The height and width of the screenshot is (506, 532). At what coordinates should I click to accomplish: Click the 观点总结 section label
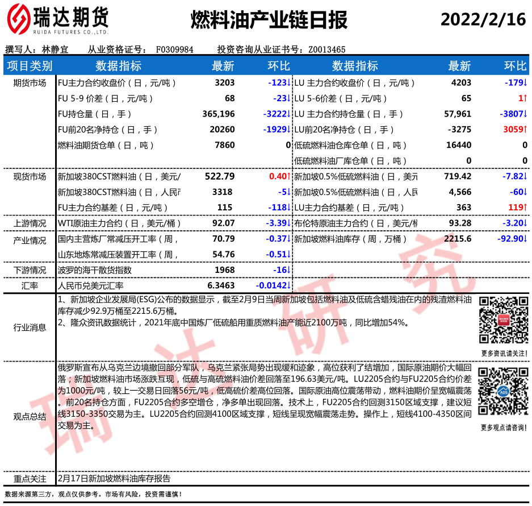pos(30,416)
